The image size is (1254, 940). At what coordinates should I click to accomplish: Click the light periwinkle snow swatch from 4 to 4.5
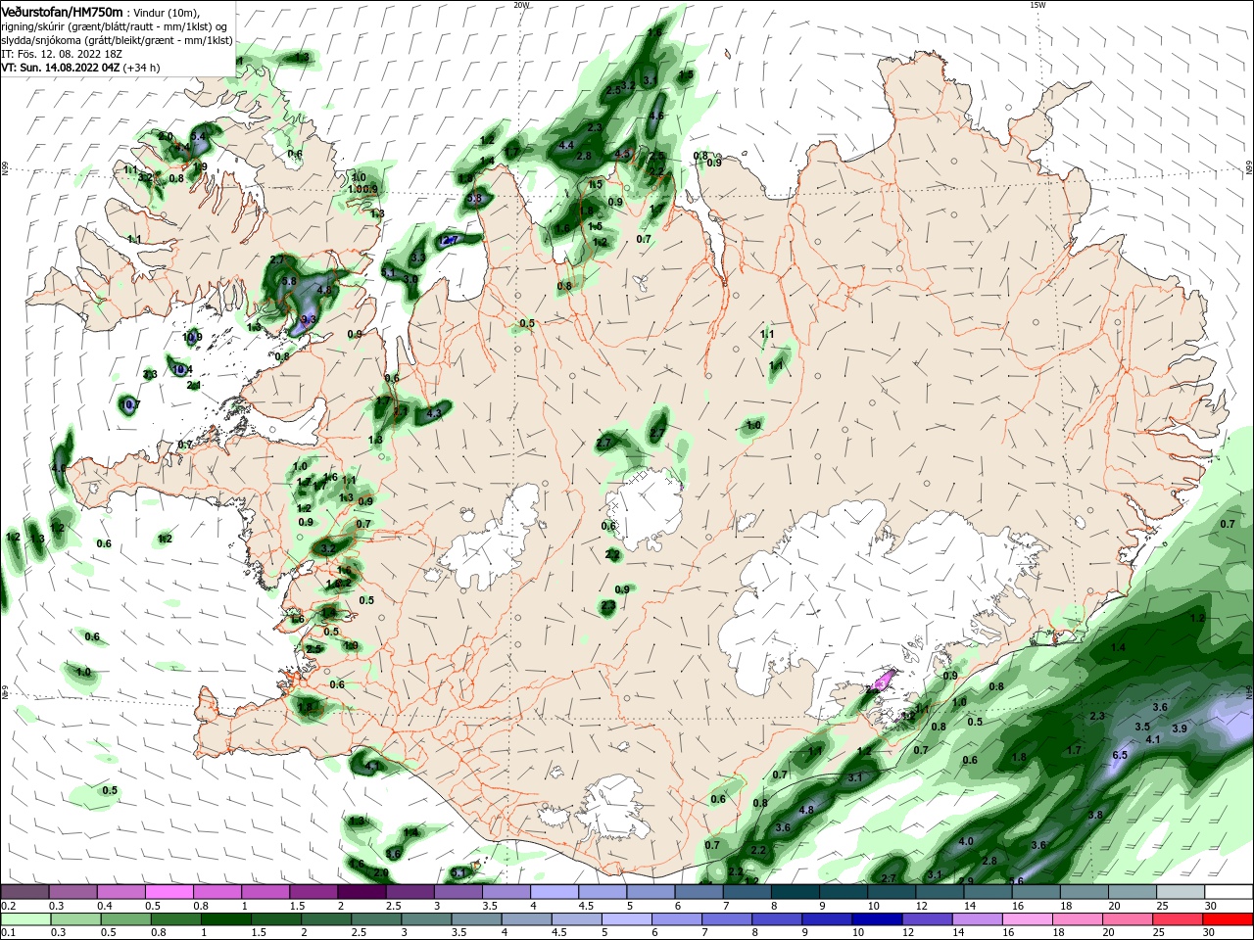click(555, 892)
